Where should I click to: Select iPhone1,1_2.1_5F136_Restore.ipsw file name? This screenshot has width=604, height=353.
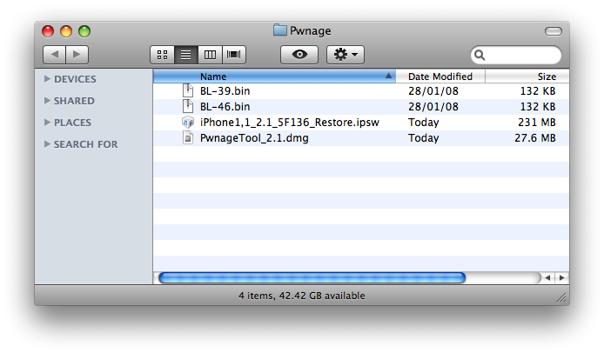(x=290, y=123)
